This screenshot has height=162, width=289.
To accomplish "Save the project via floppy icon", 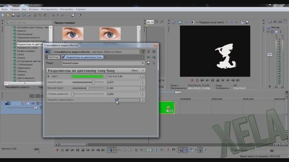I will pos(13,15).
